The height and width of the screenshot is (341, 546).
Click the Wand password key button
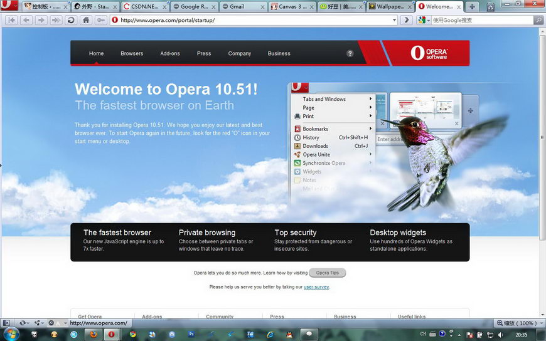101,20
